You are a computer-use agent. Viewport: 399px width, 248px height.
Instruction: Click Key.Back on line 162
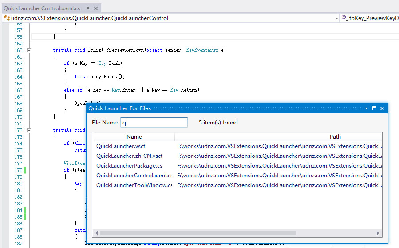(x=110, y=63)
